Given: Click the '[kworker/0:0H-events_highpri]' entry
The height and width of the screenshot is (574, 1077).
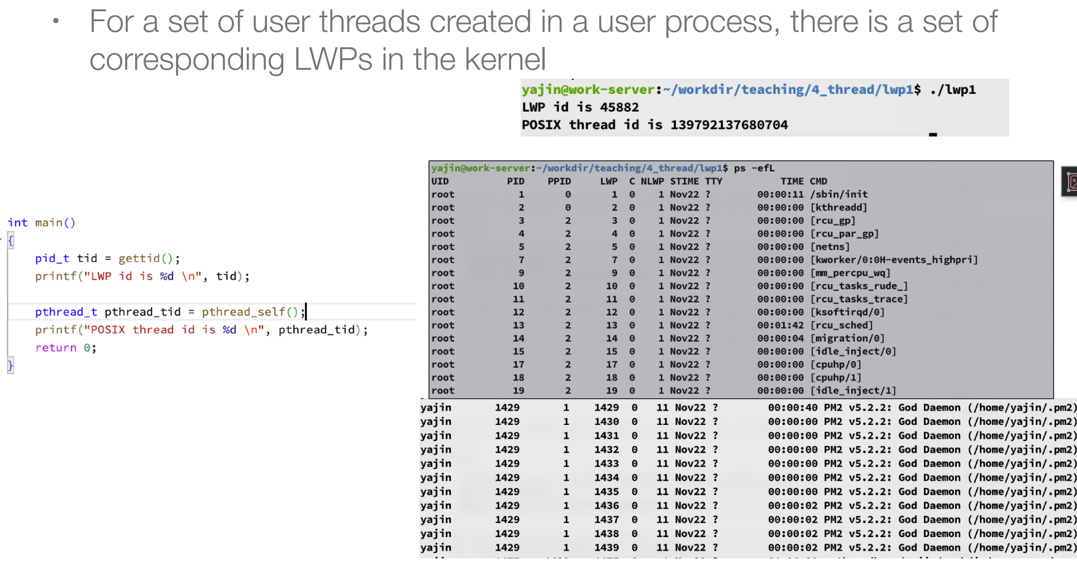Looking at the screenshot, I should click(x=894, y=260).
